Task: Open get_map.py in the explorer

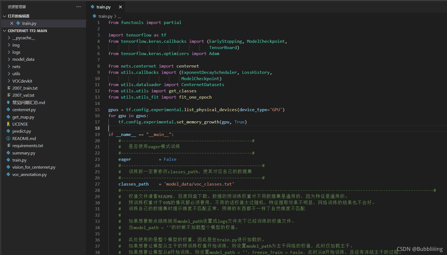Action: pos(23,117)
